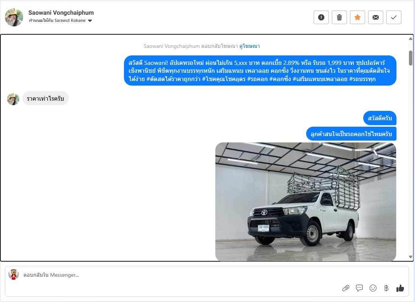Select the ราคาเท่าไรครับ customer message bubble
This screenshot has width=415, height=302.
pos(45,98)
